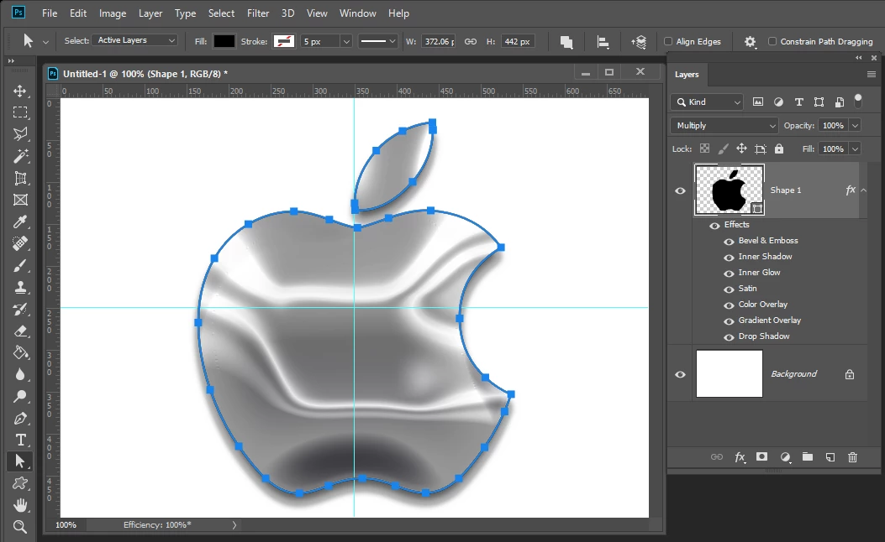Viewport: 885px width, 542px height.
Task: Open the stroke line style dropdown
Action: [378, 41]
